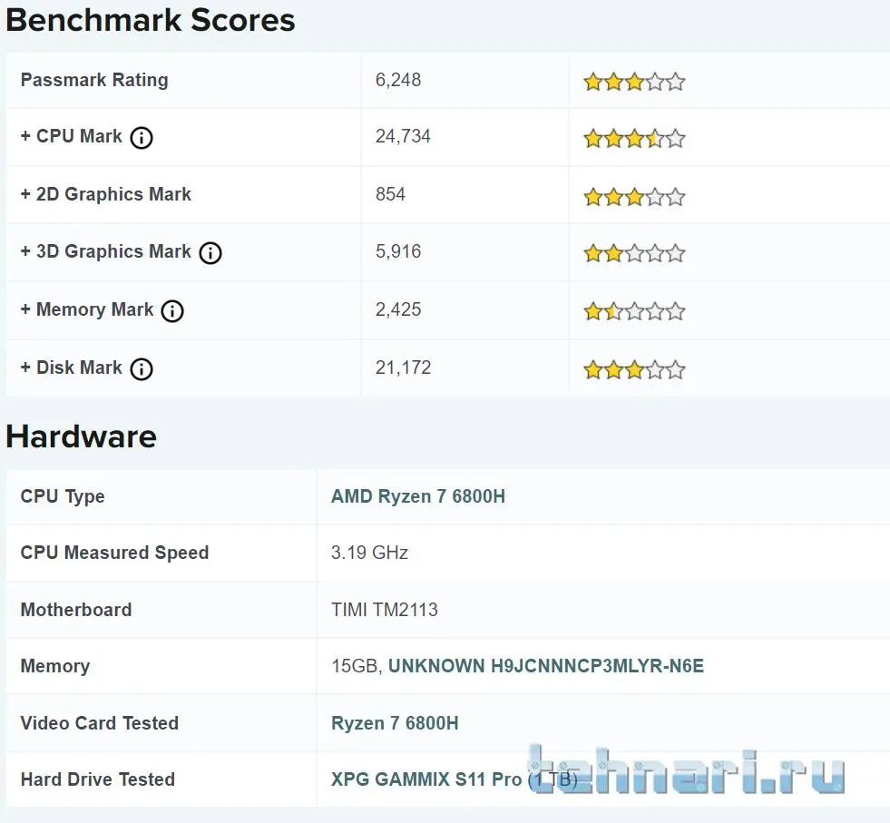Expand the + Memory Mark row
890x823 pixels.
tap(87, 309)
